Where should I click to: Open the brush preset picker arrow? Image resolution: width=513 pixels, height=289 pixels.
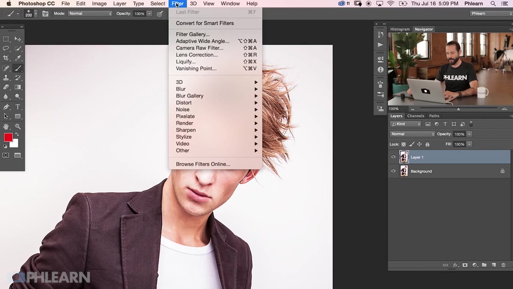point(35,14)
